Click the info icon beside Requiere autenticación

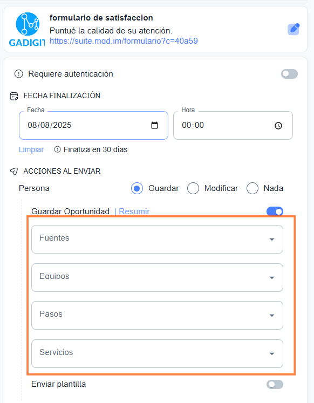click(18, 74)
